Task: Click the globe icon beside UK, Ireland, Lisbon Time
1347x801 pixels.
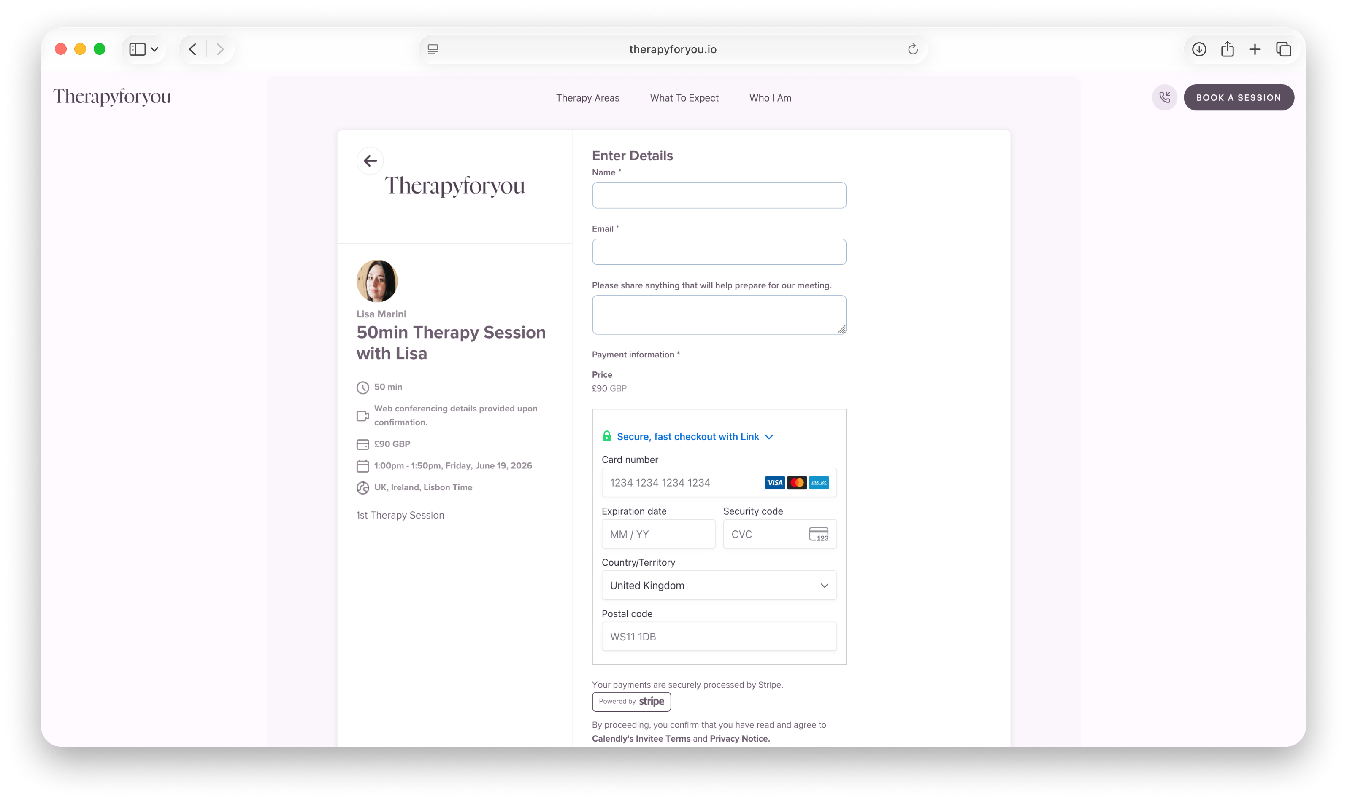Action: pos(362,487)
